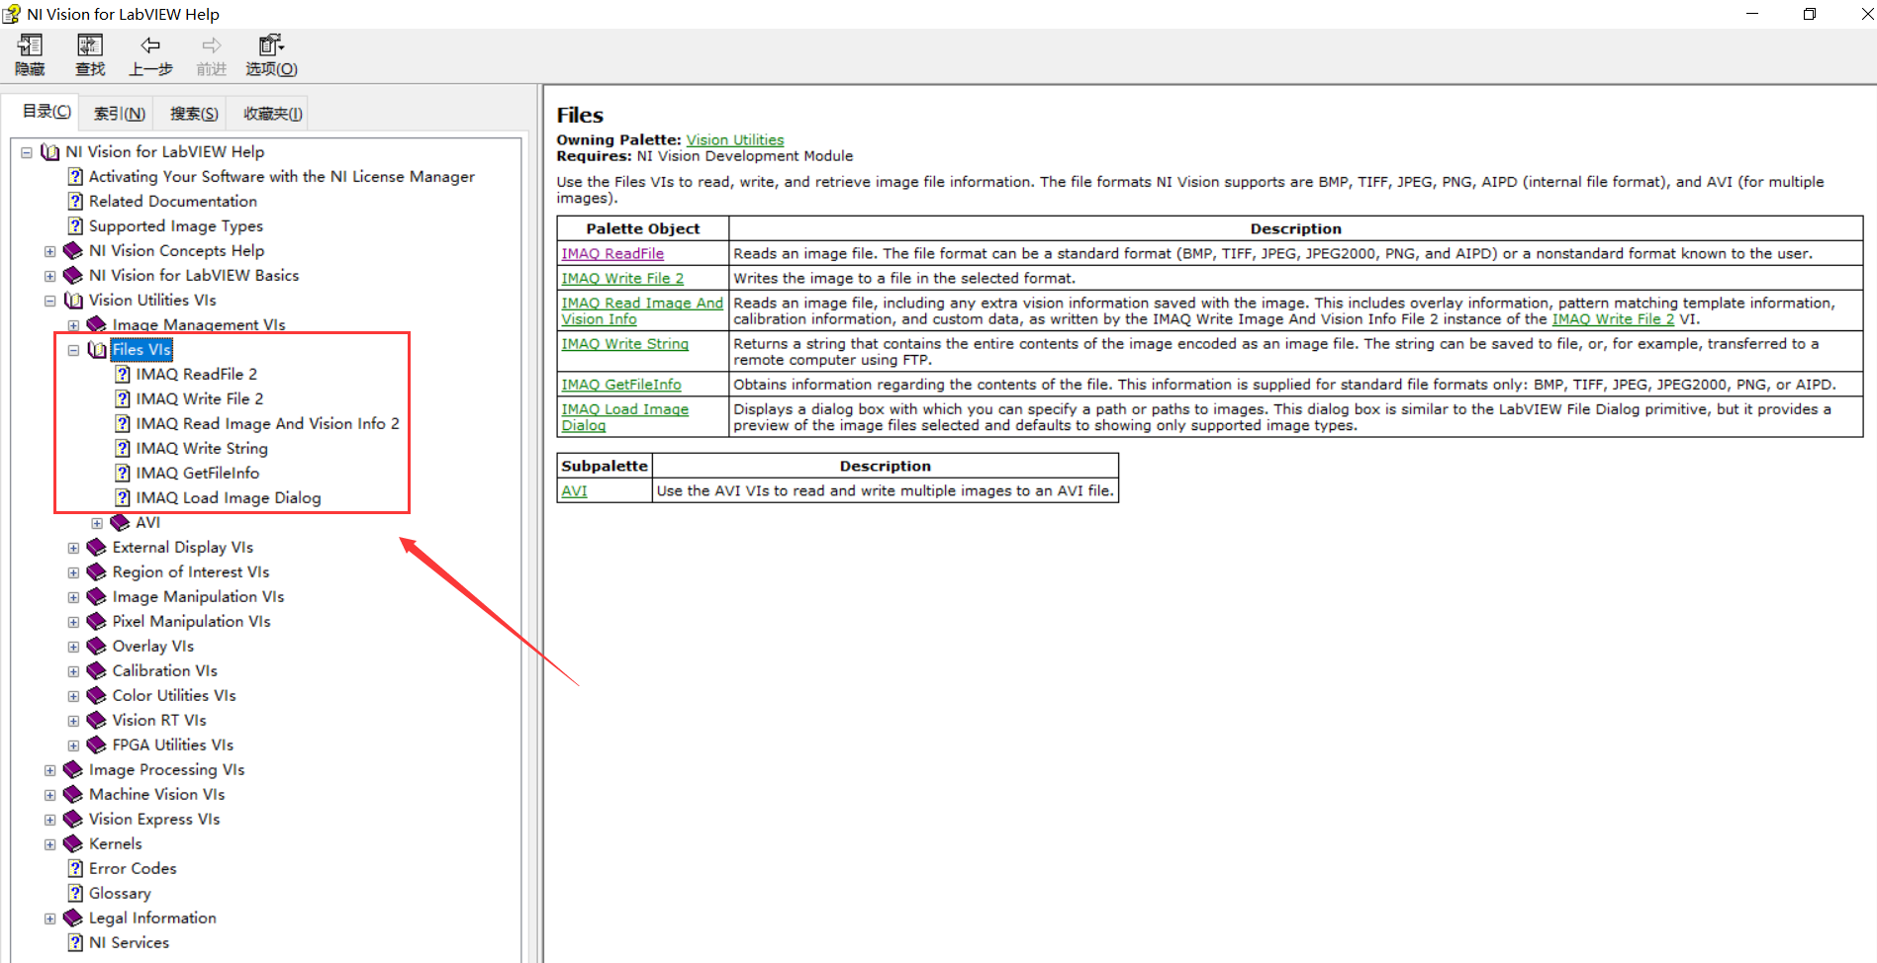Image resolution: width=1877 pixels, height=963 pixels.
Task: Click the page icon beside IMAQ Write String
Action: pos(123,449)
